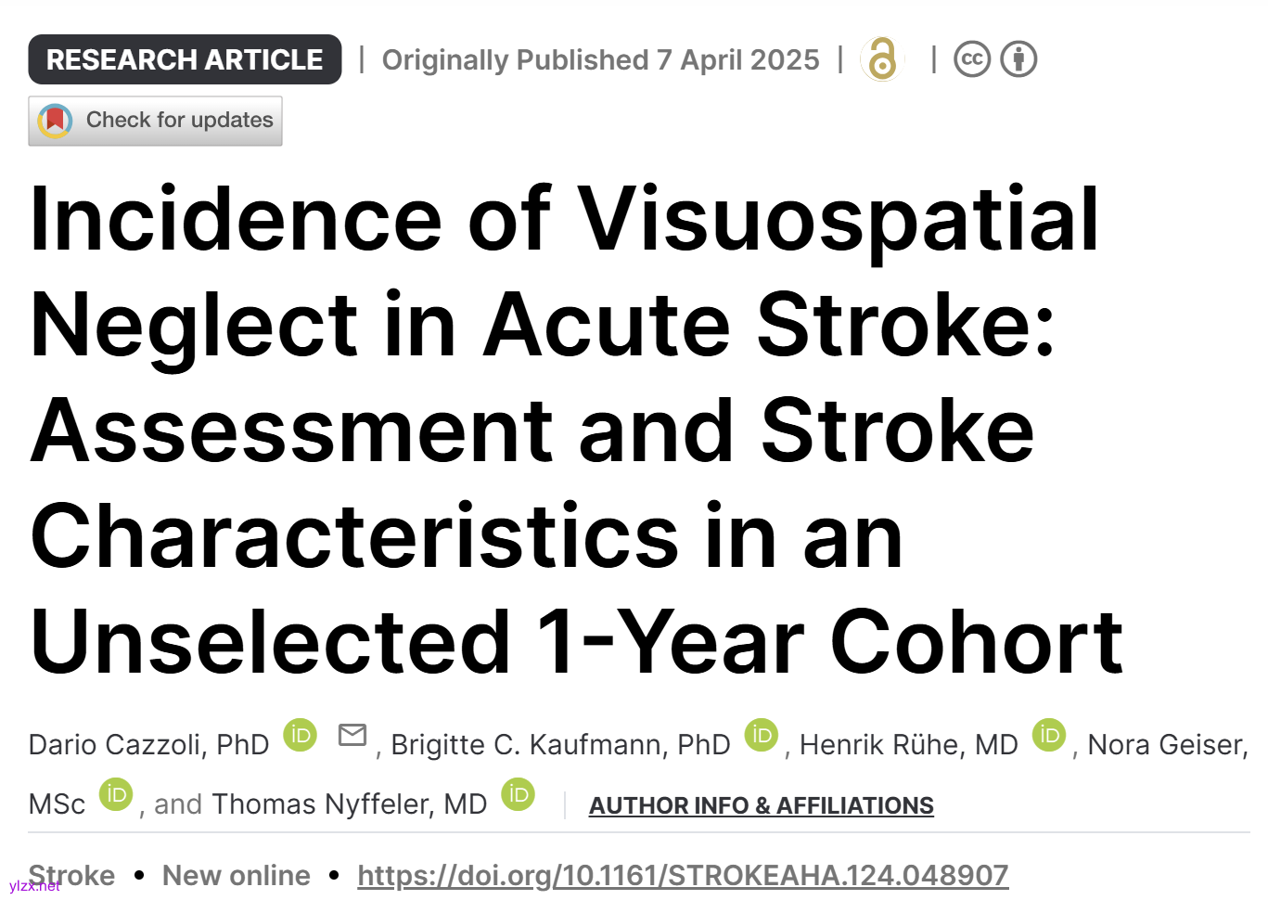Expand AUTHOR INFO & AFFILIATIONS section
Viewport: 1268px width, 900px height.
click(x=761, y=805)
